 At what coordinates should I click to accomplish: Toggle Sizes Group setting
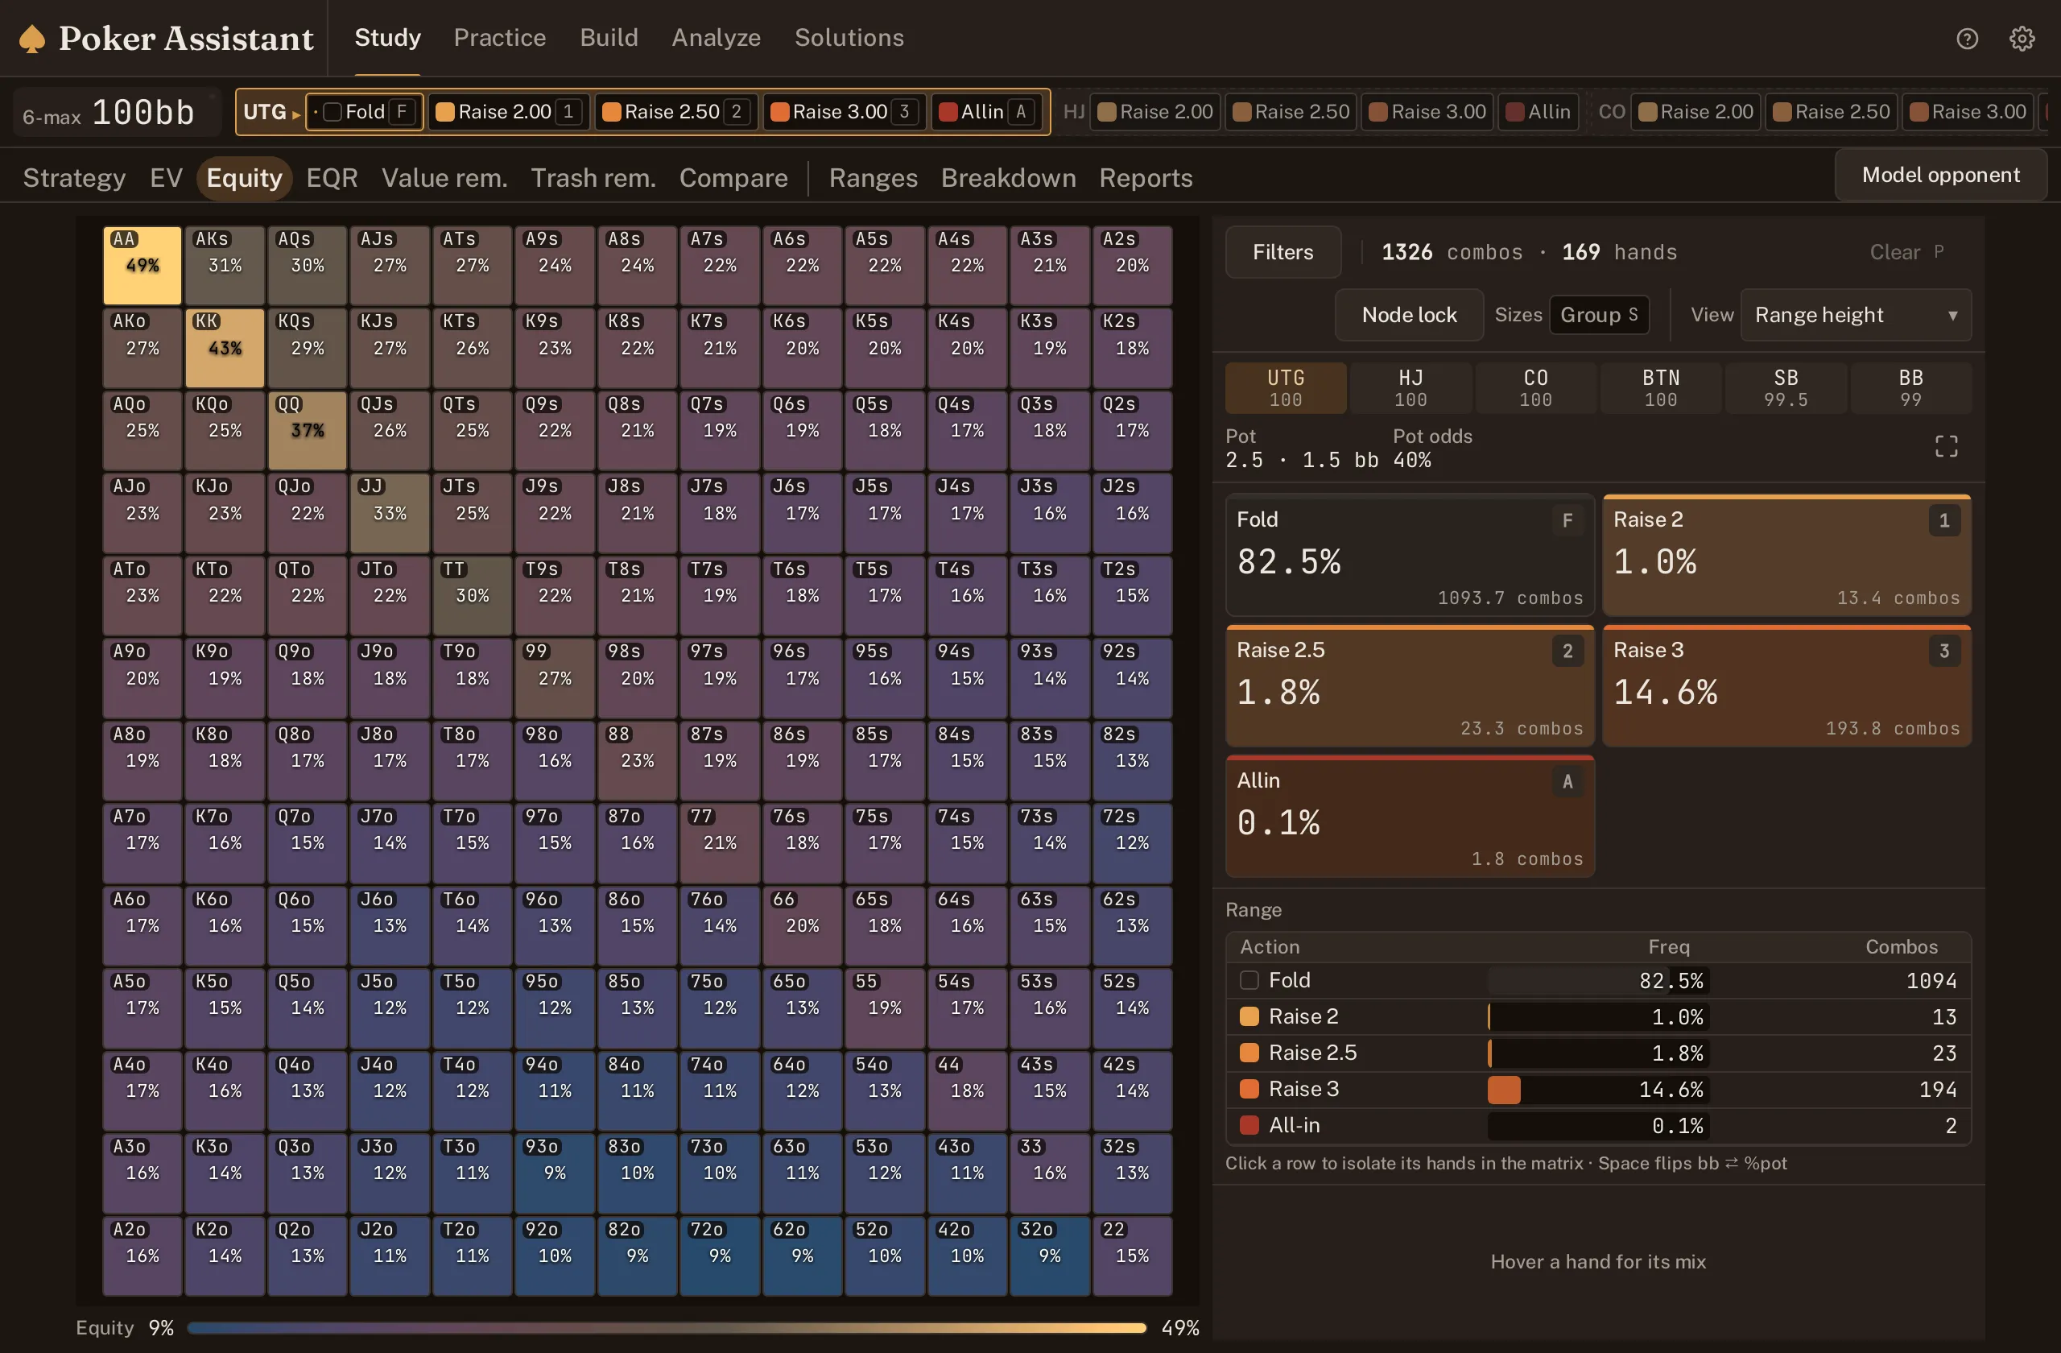pyautogui.click(x=1599, y=315)
